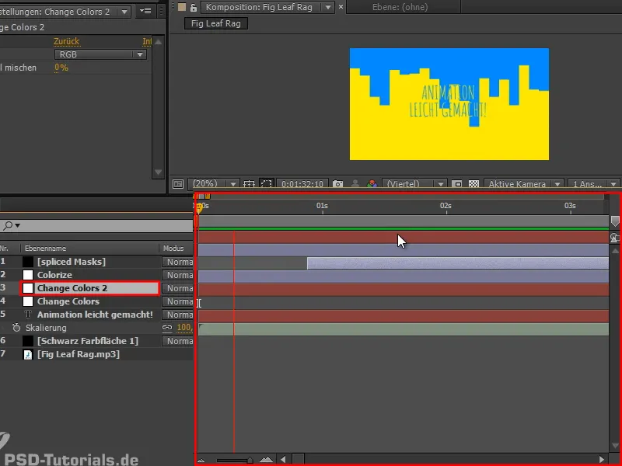Click the white swatch of Change Colors layer
Image resolution: width=622 pixels, height=466 pixels.
[x=28, y=301]
